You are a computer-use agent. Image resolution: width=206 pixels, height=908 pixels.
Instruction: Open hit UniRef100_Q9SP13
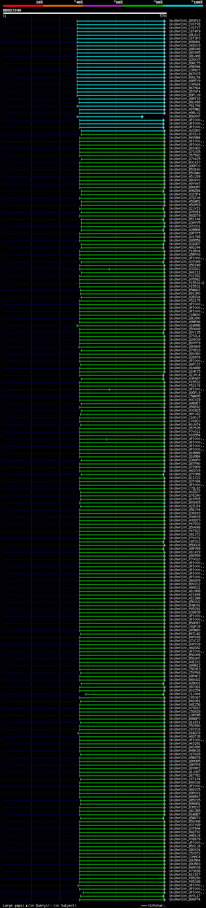[184, 21]
